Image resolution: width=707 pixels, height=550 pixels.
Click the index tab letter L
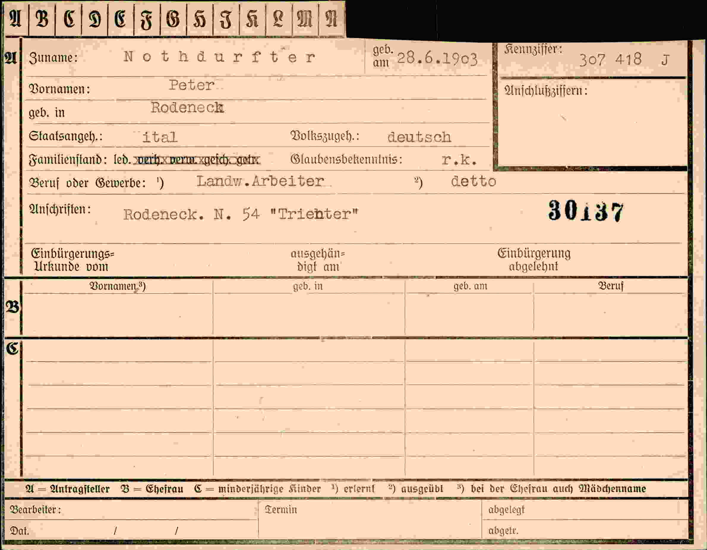click(278, 19)
